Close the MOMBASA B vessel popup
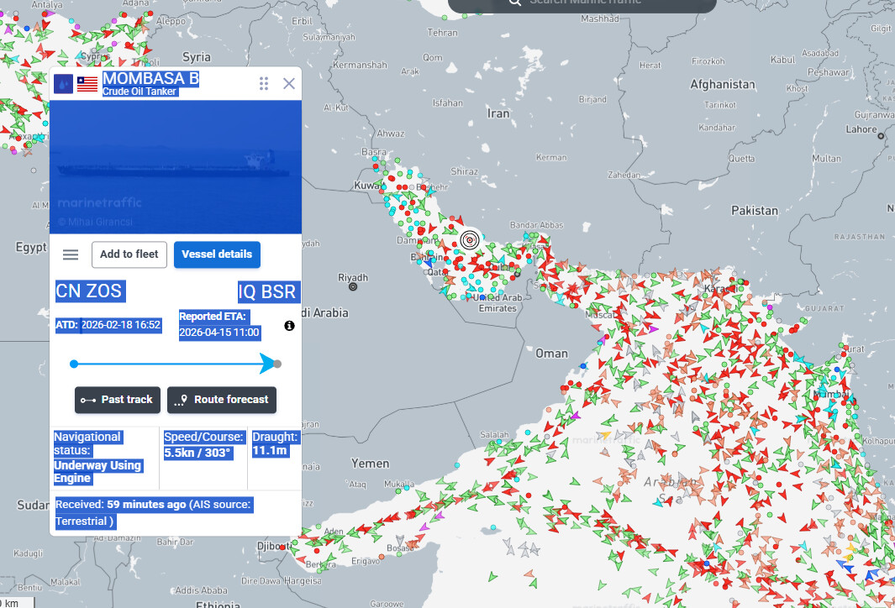This screenshot has height=608, width=895. pos(289,83)
